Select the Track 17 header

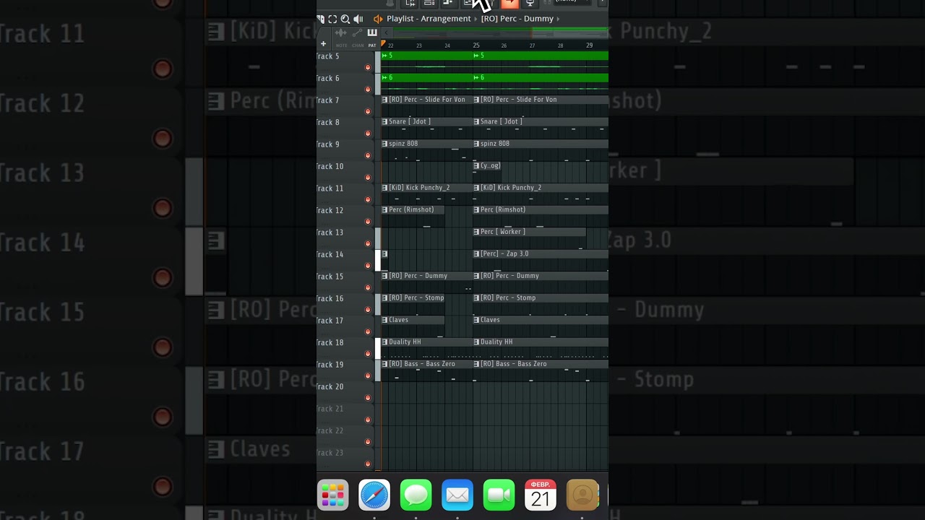click(x=345, y=326)
